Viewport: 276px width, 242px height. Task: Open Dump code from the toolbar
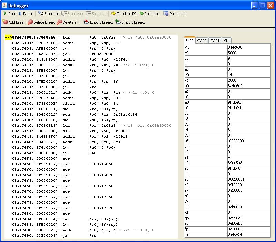[175, 14]
